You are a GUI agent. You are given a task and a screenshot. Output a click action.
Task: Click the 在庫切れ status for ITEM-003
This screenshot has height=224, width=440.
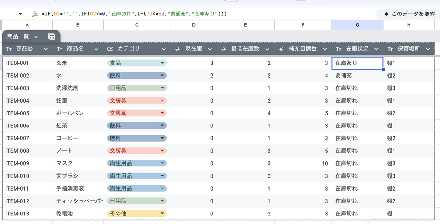pos(357,88)
